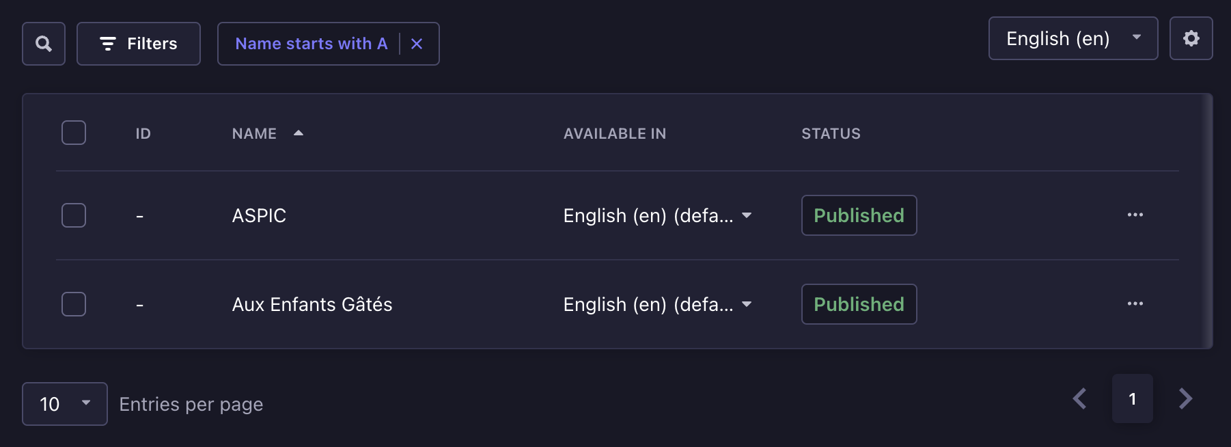Screen dimensions: 1231x447
Task: Open the Filters panel
Action: [x=138, y=43]
